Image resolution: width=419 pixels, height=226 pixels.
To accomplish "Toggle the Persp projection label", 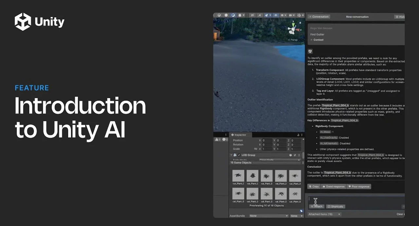I will tap(293, 40).
